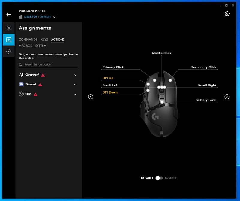Switch to the MACROS tab
This screenshot has width=240, height=201.
[x=25, y=46]
